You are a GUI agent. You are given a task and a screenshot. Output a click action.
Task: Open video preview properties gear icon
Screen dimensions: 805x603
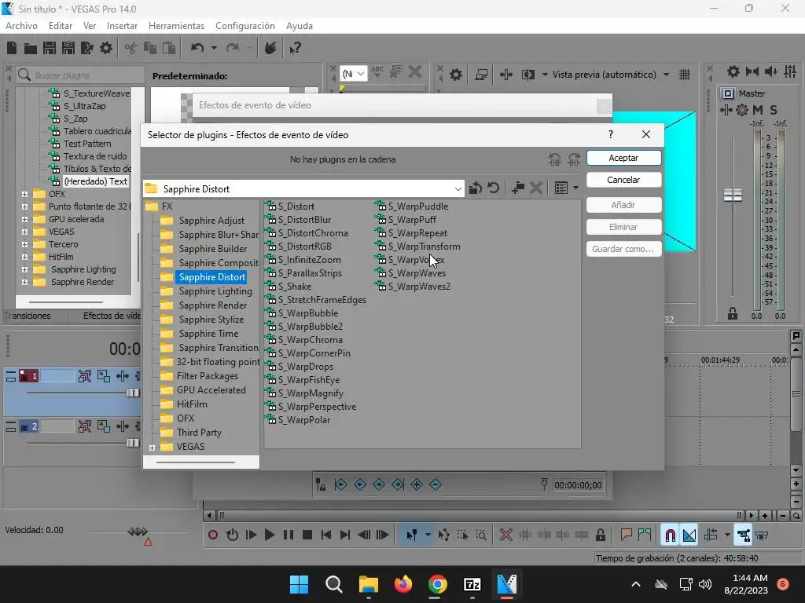coord(455,75)
